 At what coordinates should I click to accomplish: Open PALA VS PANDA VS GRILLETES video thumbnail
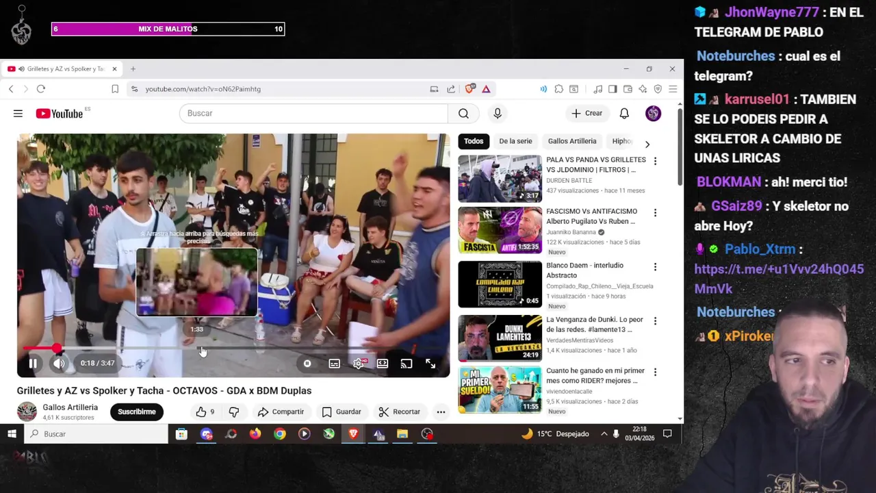(500, 179)
